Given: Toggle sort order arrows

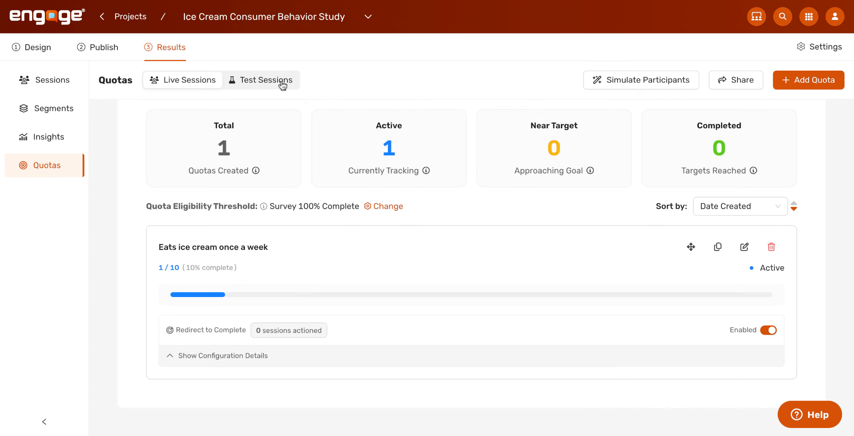Looking at the screenshot, I should coord(794,206).
